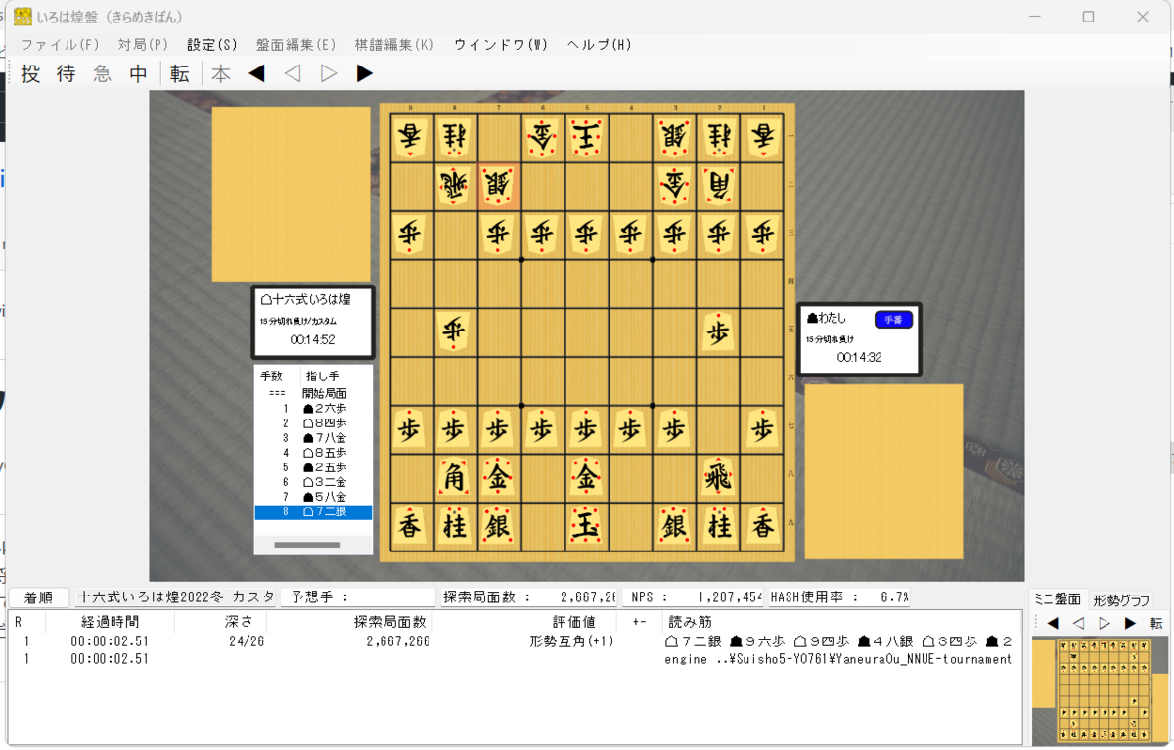The width and height of the screenshot is (1174, 750).
Task: Select my pawn on square 1七
Action: (x=763, y=428)
